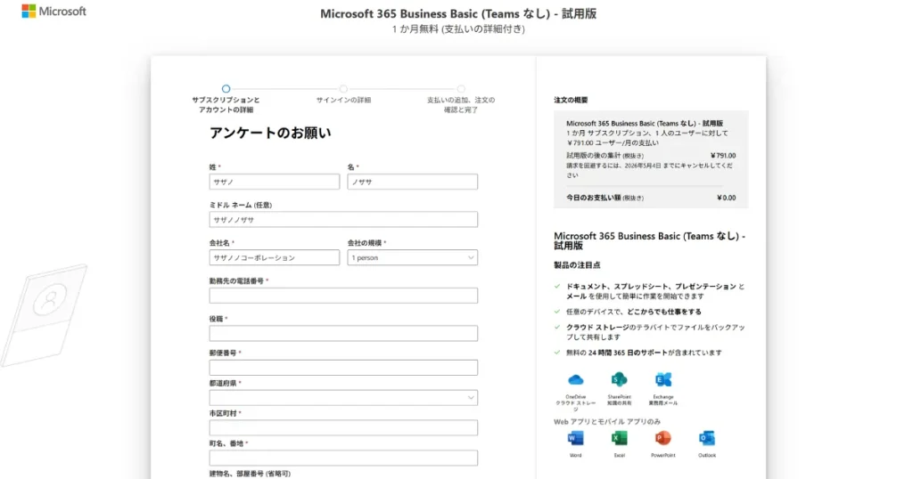Select the サブスクリプションとアカウントの詳細 step

coord(226,89)
